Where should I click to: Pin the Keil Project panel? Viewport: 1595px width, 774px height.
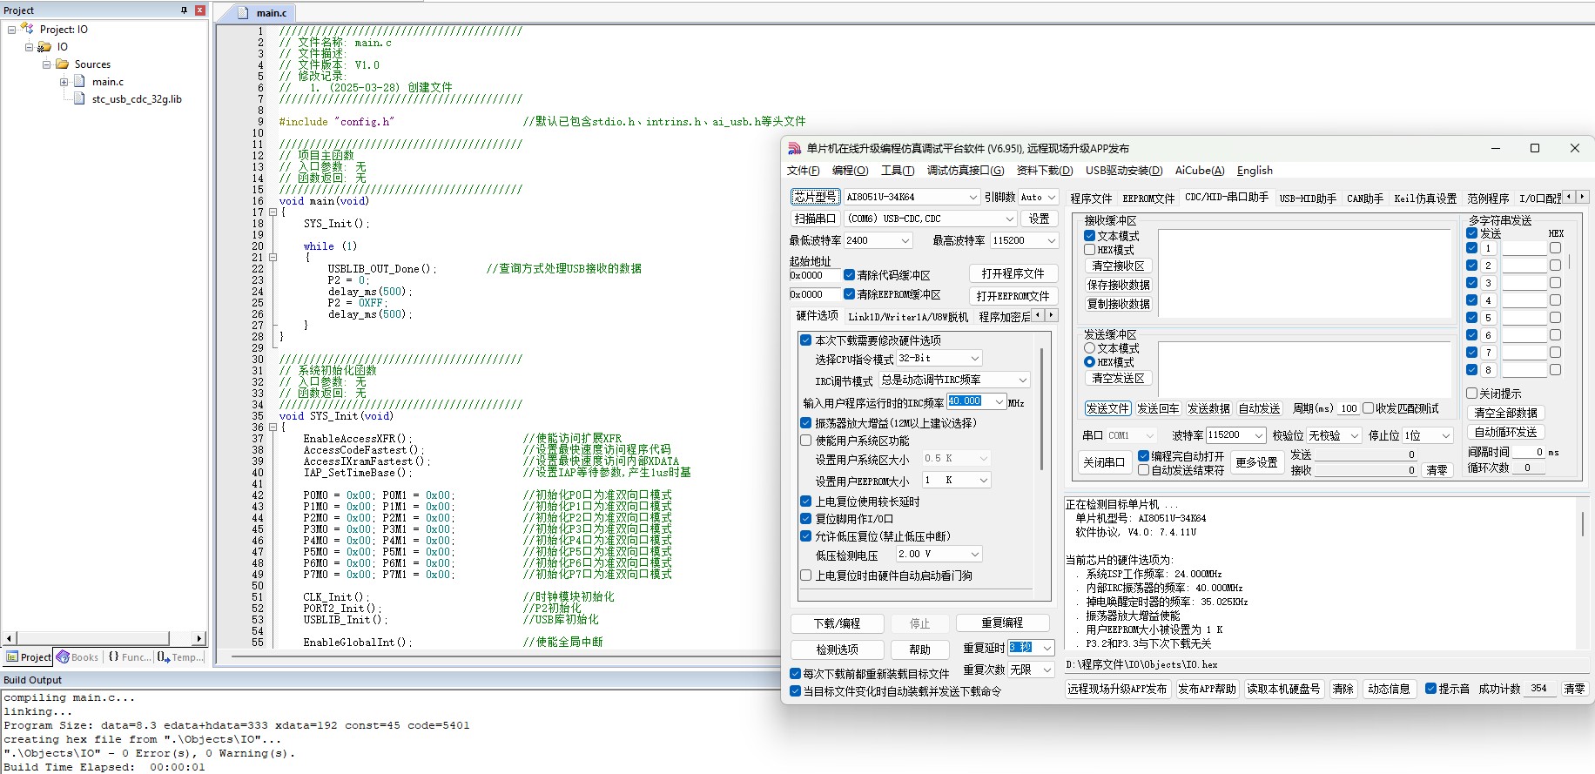(x=184, y=10)
